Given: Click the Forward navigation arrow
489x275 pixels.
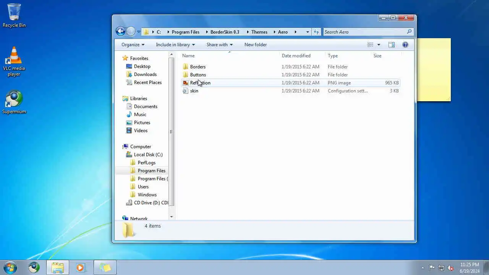Looking at the screenshot, I should pyautogui.click(x=131, y=31).
